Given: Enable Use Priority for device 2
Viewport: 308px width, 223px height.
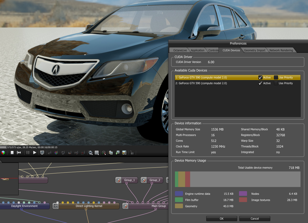Looking at the screenshot, I should (276, 83).
